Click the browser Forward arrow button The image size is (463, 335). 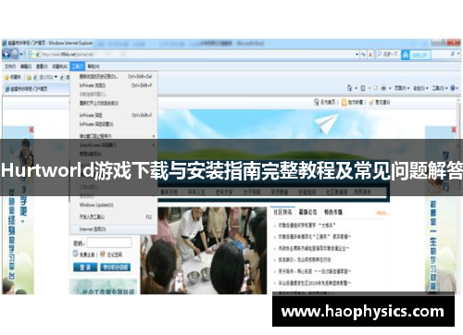[15, 55]
